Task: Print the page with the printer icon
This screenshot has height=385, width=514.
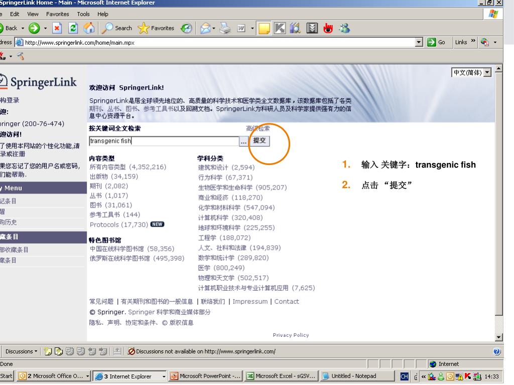Action: click(225, 29)
